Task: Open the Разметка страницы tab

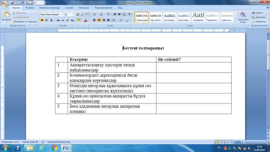Action: point(50,8)
